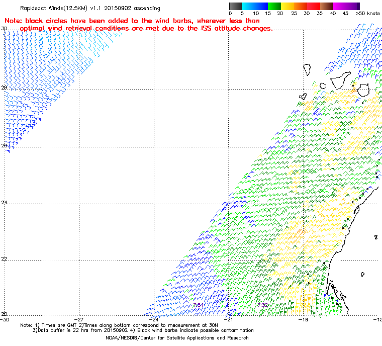Click the La Palma island outline

[307, 69]
